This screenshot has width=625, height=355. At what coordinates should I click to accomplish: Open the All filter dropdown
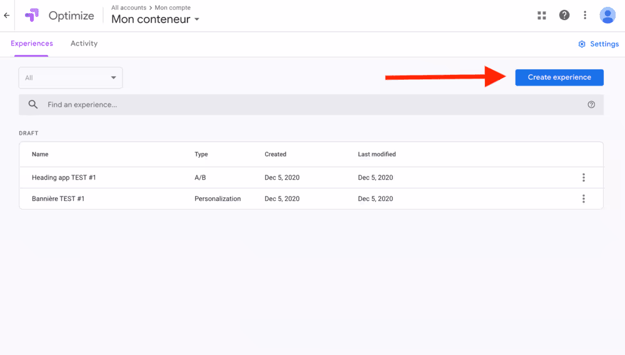click(71, 77)
